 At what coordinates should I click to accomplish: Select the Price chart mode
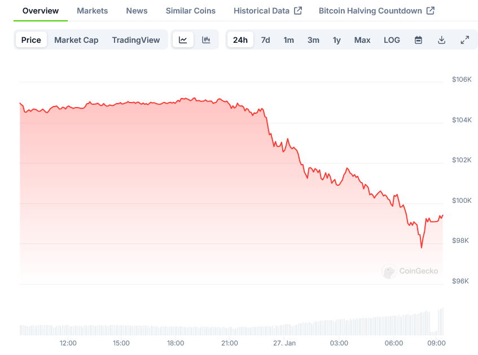[x=31, y=40]
